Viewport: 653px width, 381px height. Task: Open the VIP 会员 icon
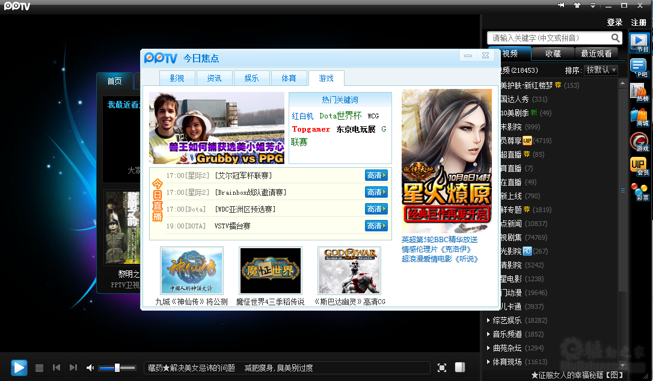(x=640, y=166)
